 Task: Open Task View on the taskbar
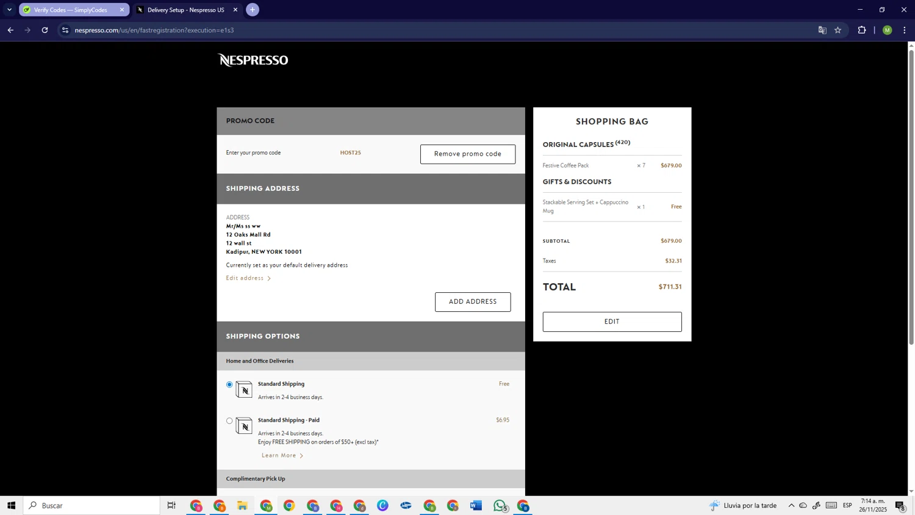172,505
